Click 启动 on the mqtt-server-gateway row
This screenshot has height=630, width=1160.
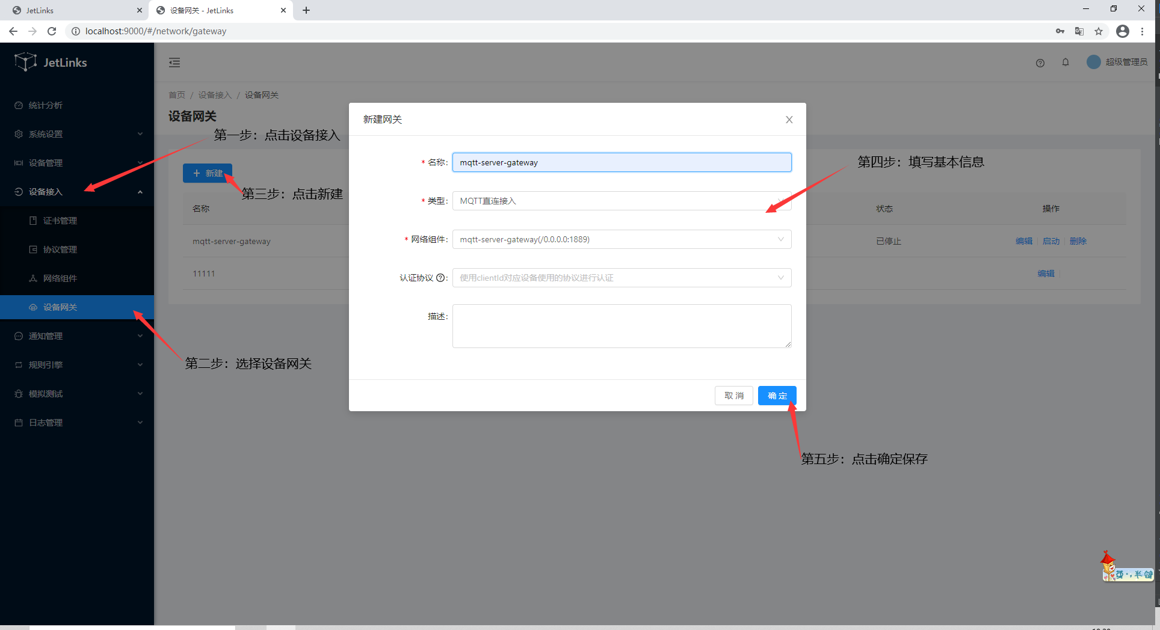(x=1050, y=241)
